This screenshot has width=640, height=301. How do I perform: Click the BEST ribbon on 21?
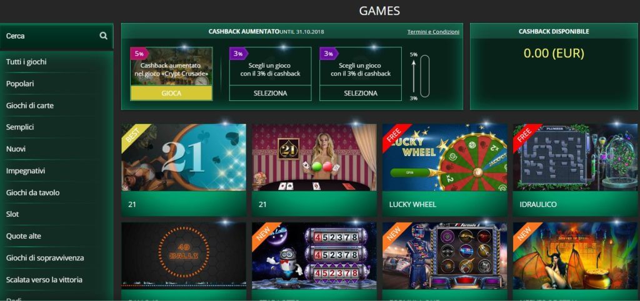point(134,135)
